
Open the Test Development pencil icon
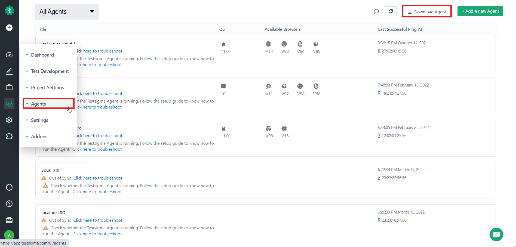(x=9, y=71)
